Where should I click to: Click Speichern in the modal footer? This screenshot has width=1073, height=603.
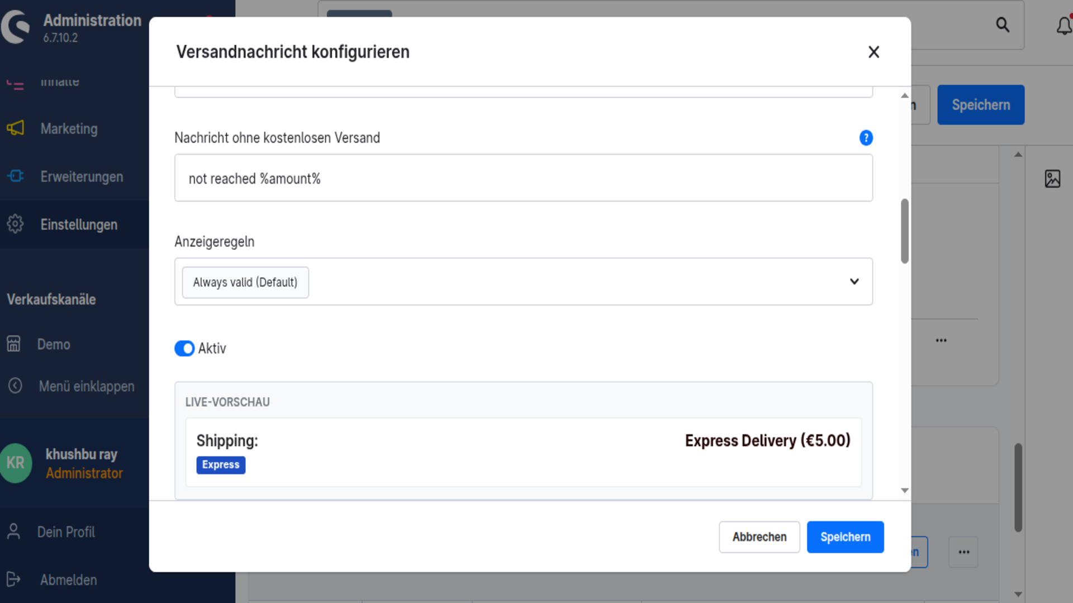pos(845,537)
